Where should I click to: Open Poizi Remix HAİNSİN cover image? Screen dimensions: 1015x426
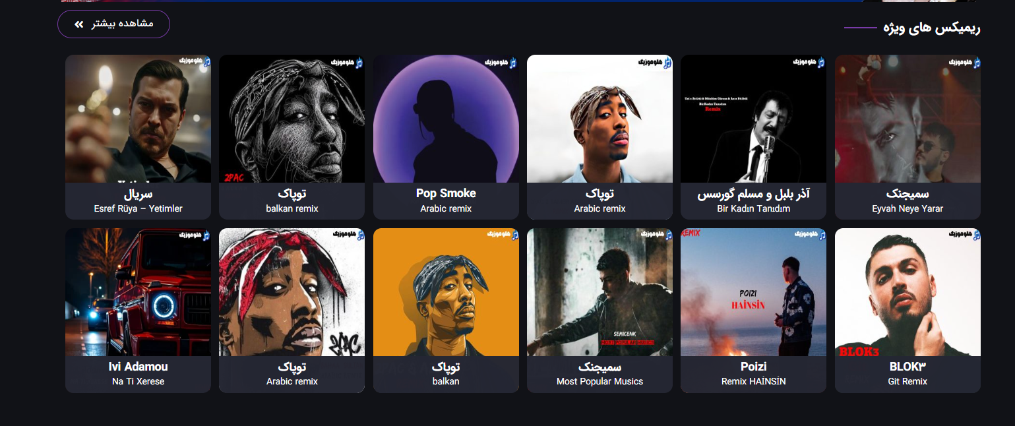pos(753,292)
